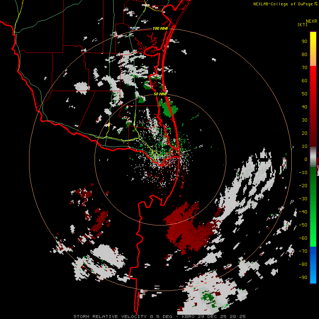Click the 50 NMI range ring label
The height and width of the screenshot is (319, 319).
coord(160,94)
